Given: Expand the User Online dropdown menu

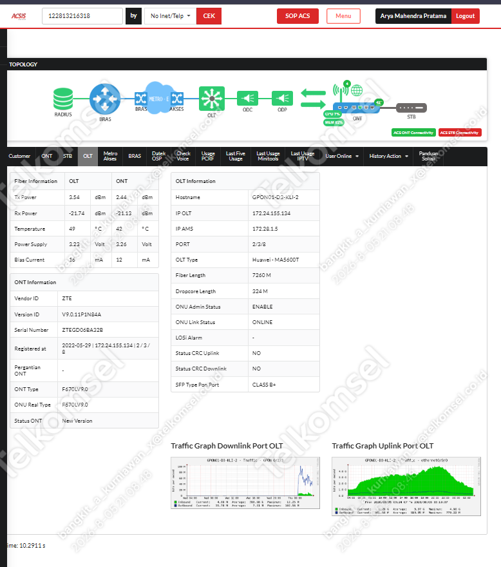Looking at the screenshot, I should pos(342,156).
